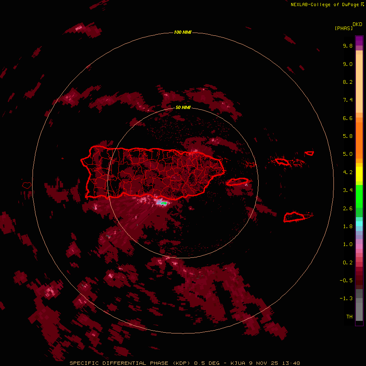Click the 0.2 value on the color scale
This screenshot has height=366, width=366.
[348, 263]
